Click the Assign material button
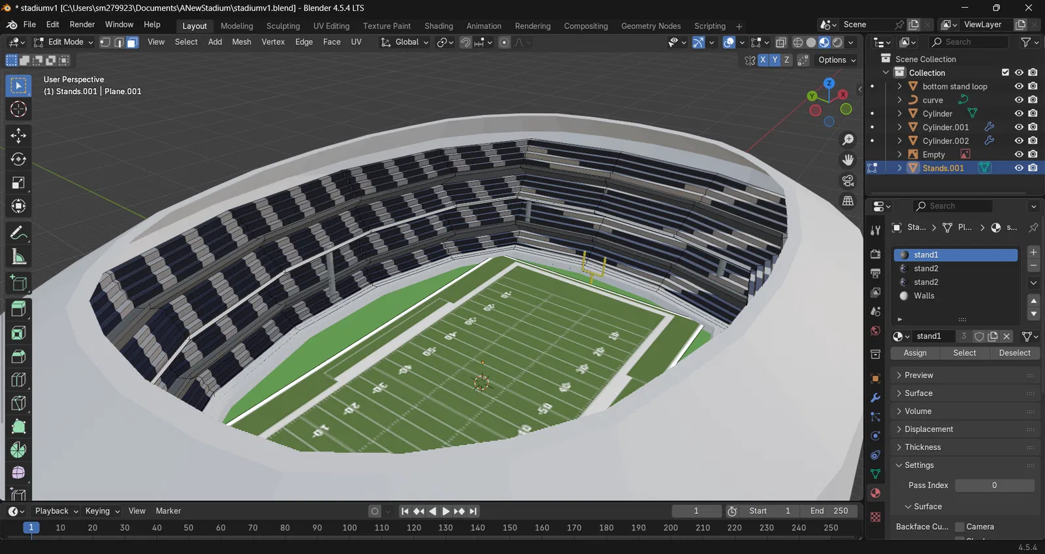 tap(914, 353)
